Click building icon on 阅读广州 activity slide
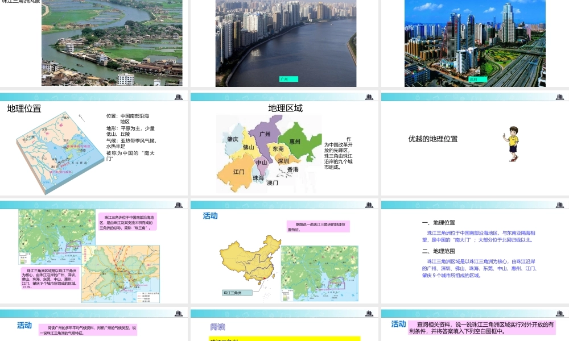The image size is (569, 341). [178, 313]
